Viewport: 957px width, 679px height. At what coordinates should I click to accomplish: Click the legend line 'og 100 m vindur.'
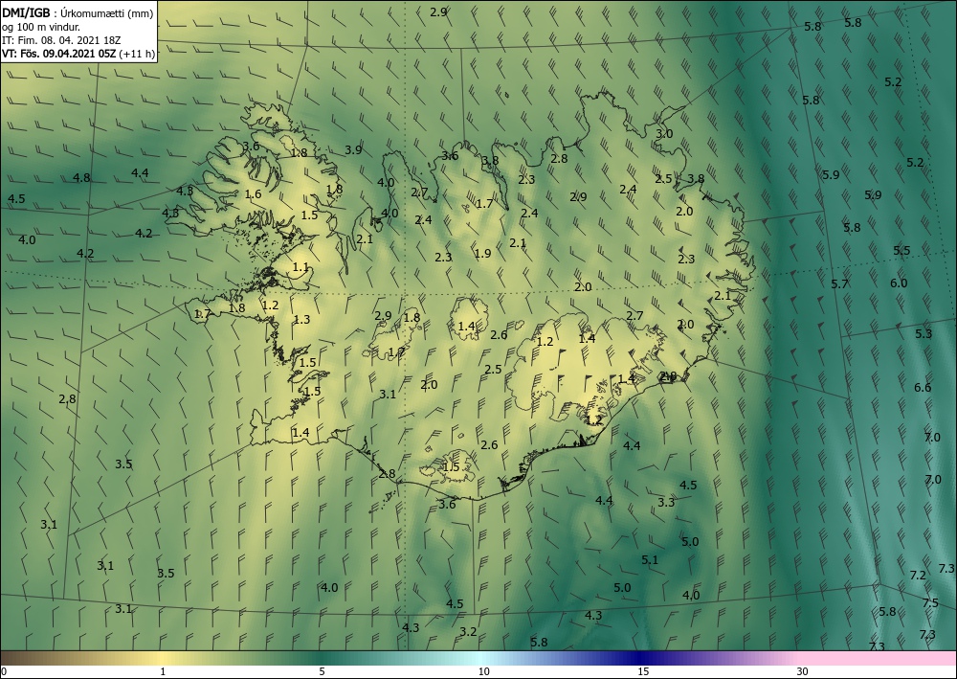coord(41,27)
